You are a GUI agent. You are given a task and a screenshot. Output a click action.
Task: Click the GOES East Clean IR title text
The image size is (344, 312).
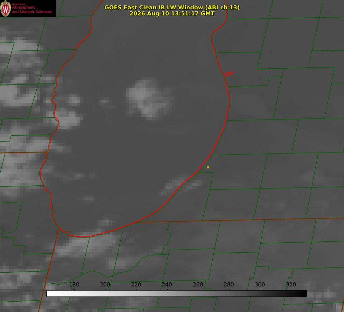pos(172,7)
